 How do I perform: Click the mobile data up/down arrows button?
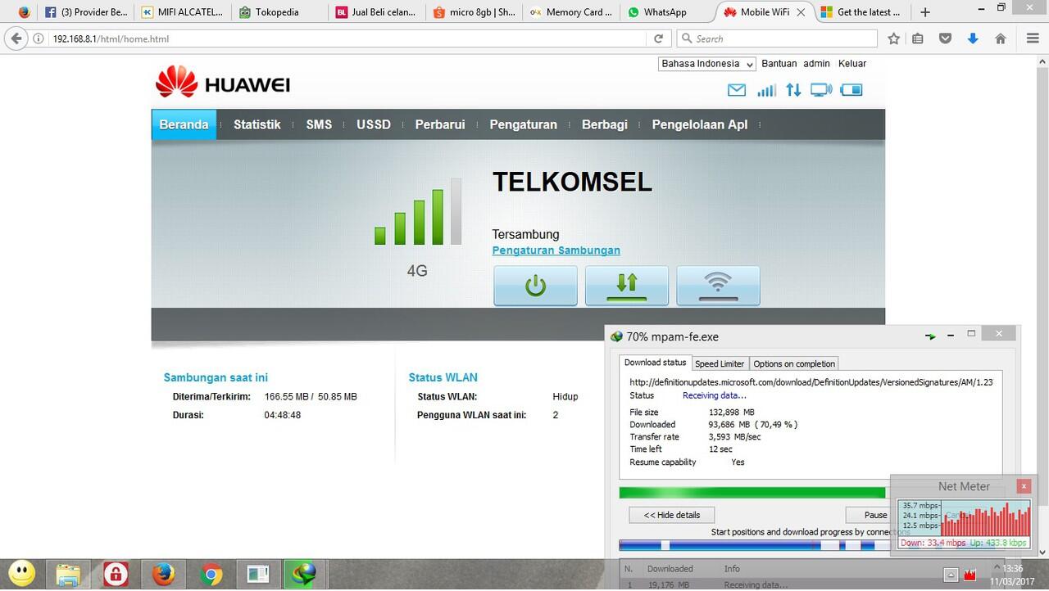627,286
